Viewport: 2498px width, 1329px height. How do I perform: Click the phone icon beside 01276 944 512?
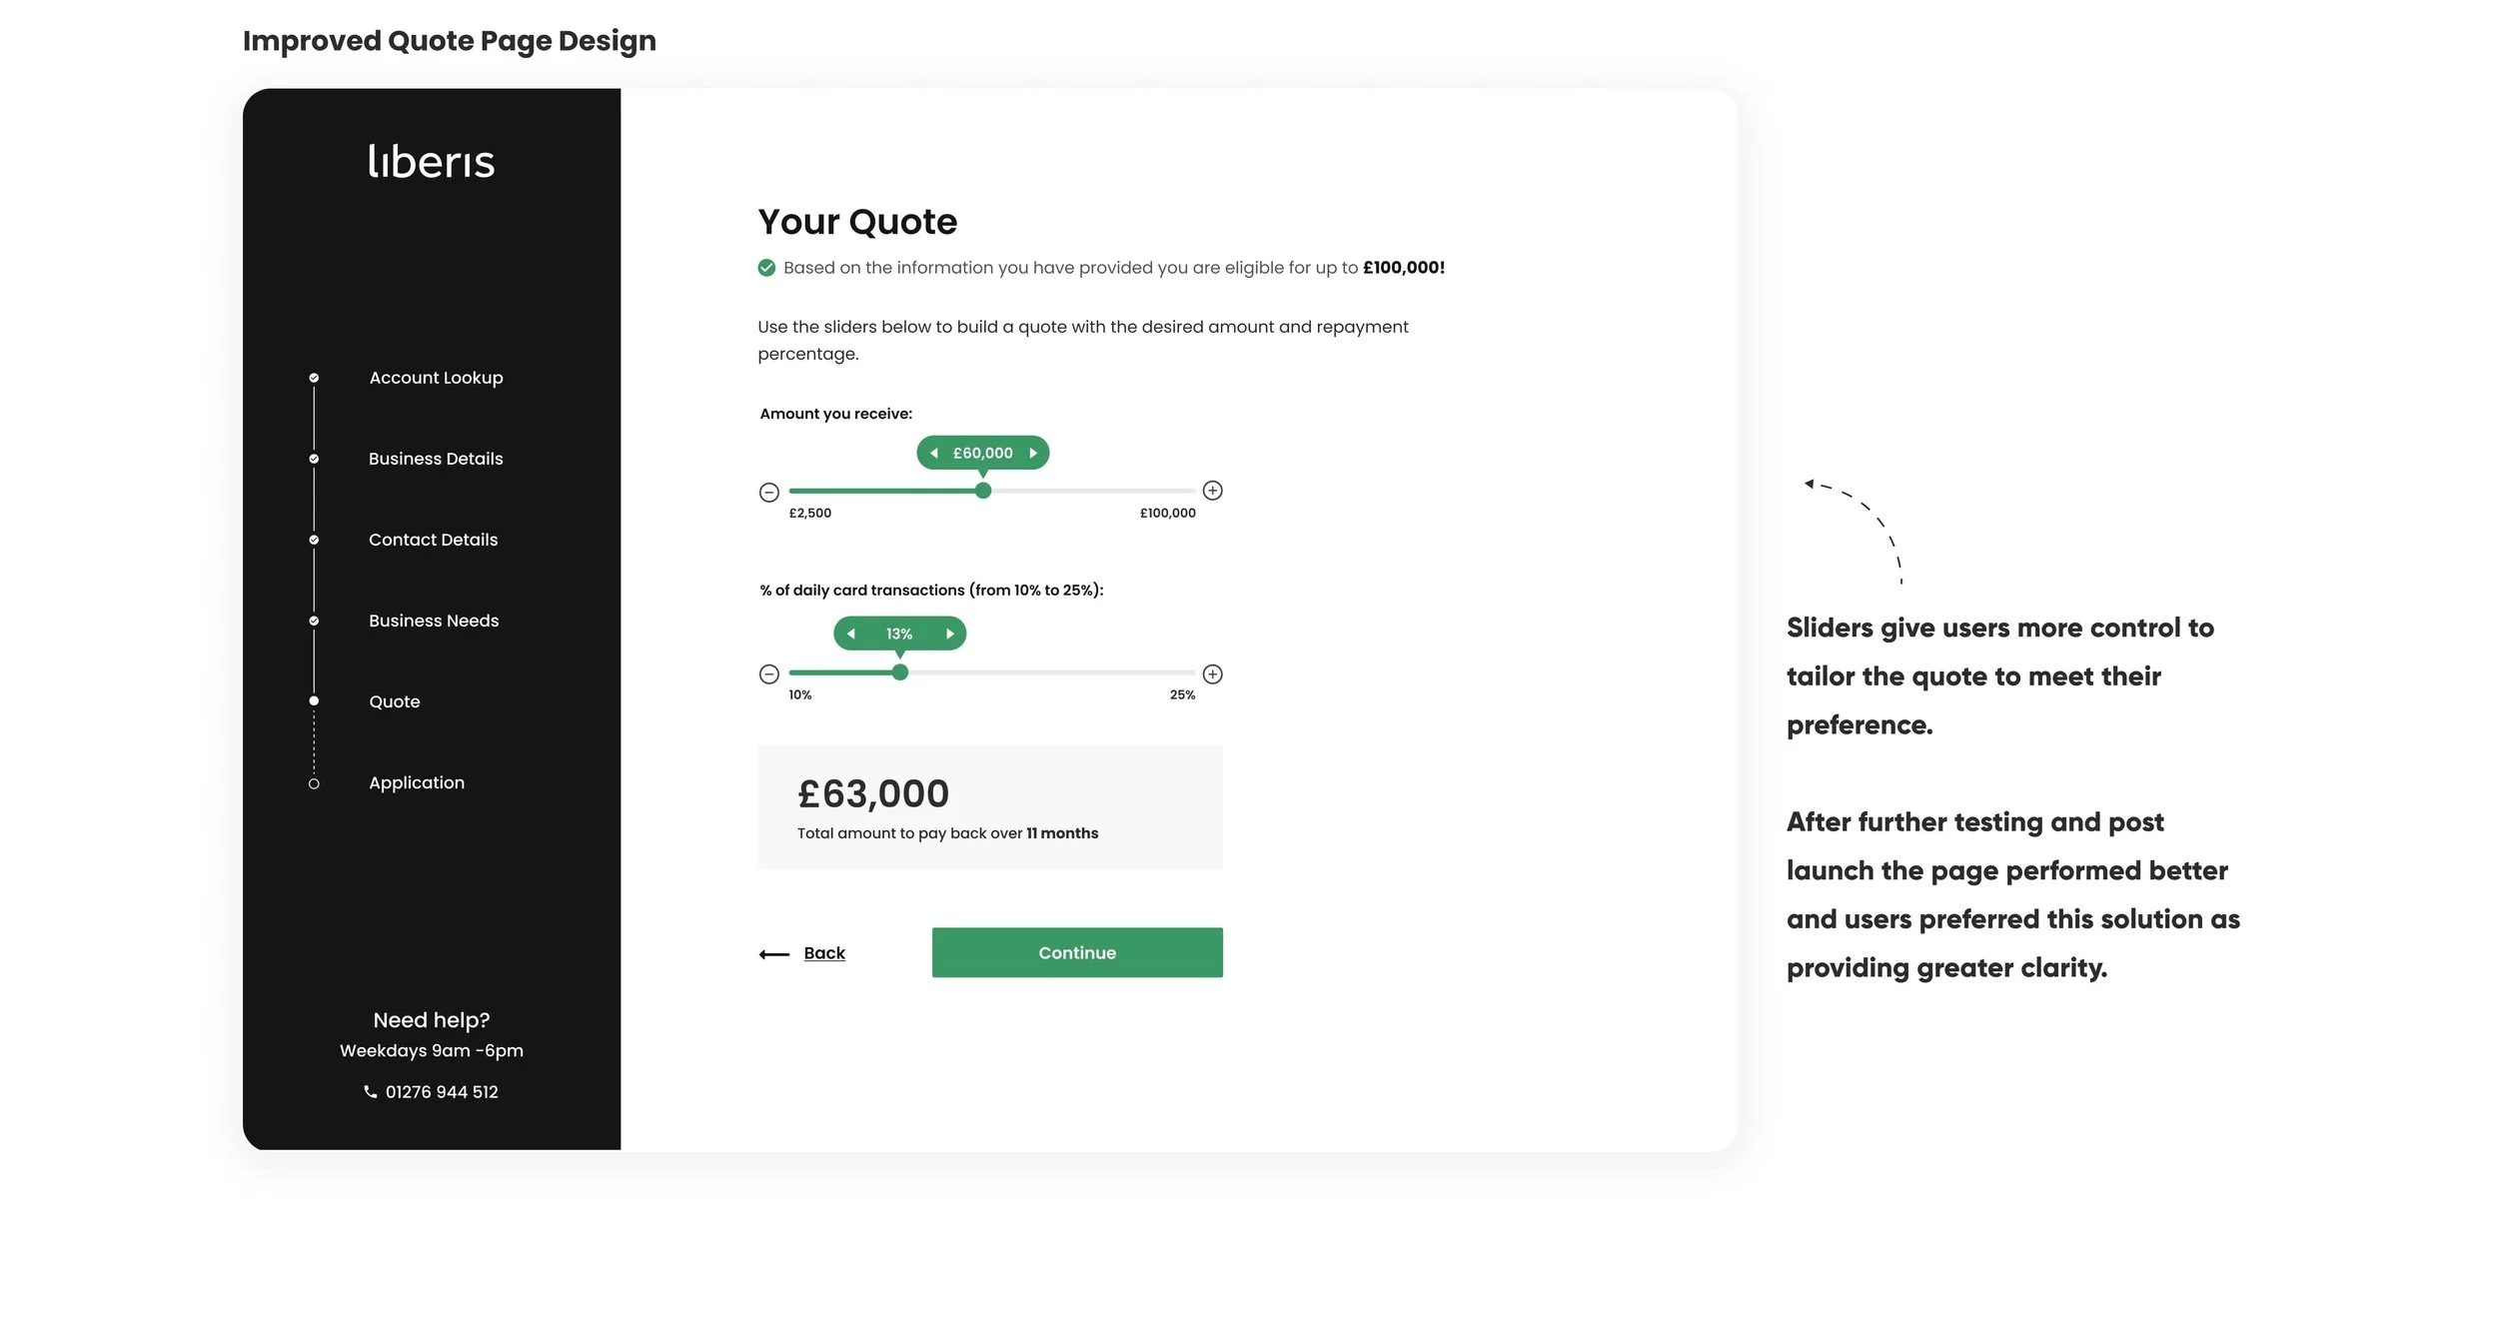pyautogui.click(x=370, y=1092)
